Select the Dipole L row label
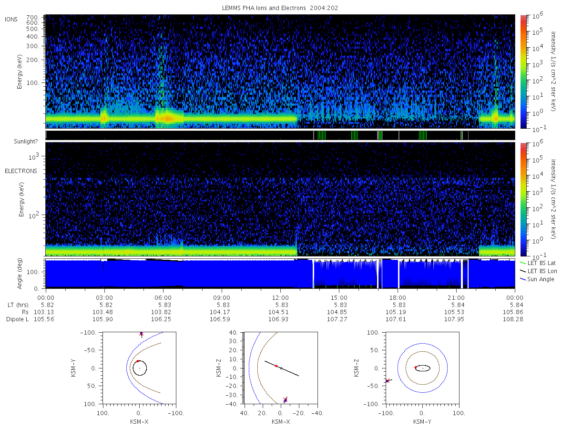 tap(17, 319)
